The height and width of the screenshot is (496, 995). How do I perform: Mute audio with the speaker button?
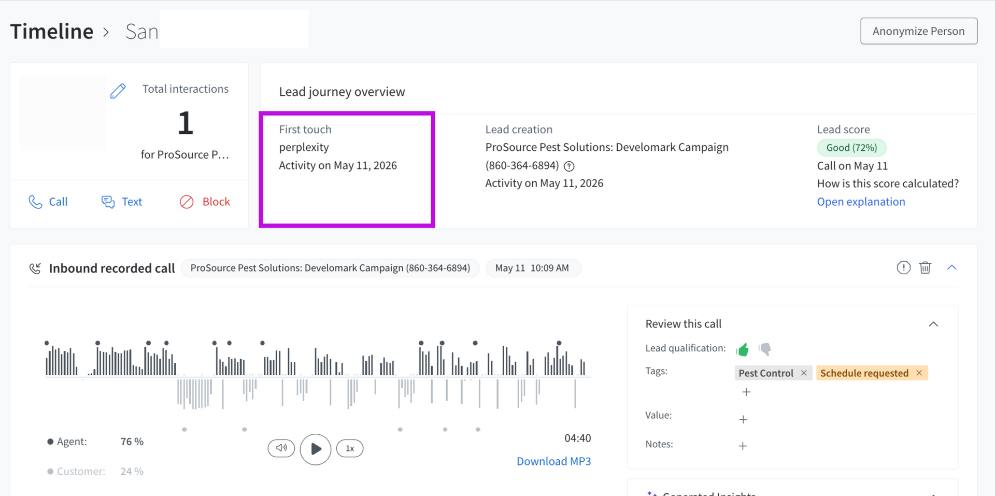tap(281, 448)
